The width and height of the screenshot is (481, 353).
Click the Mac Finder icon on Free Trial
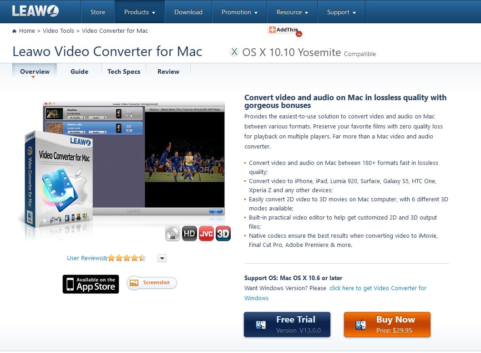point(261,325)
